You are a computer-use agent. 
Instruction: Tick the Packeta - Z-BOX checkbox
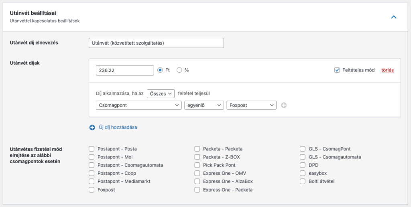tap(197, 157)
